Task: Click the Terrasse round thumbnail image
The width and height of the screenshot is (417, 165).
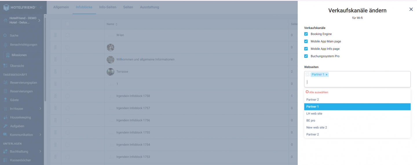Action: click(x=110, y=71)
